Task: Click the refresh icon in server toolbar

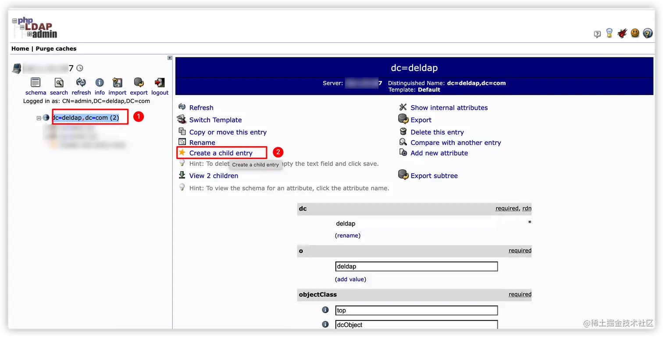Action: point(81,82)
